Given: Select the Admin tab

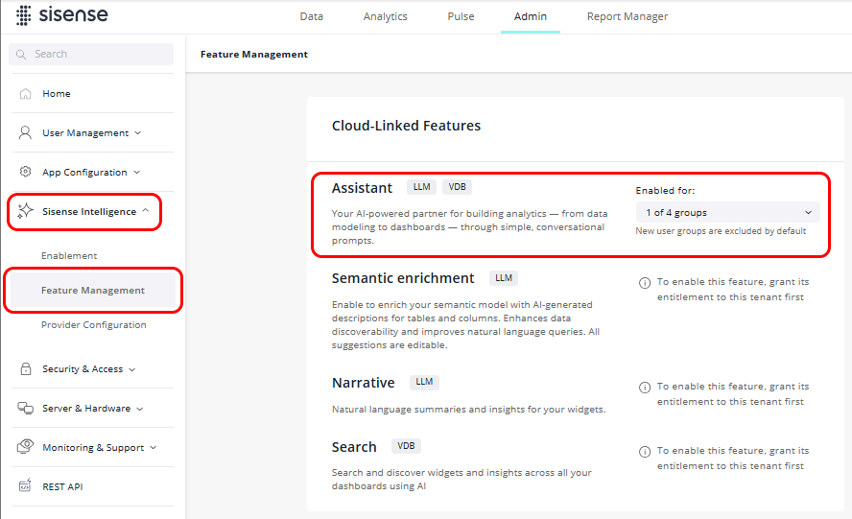Looking at the screenshot, I should tap(531, 16).
